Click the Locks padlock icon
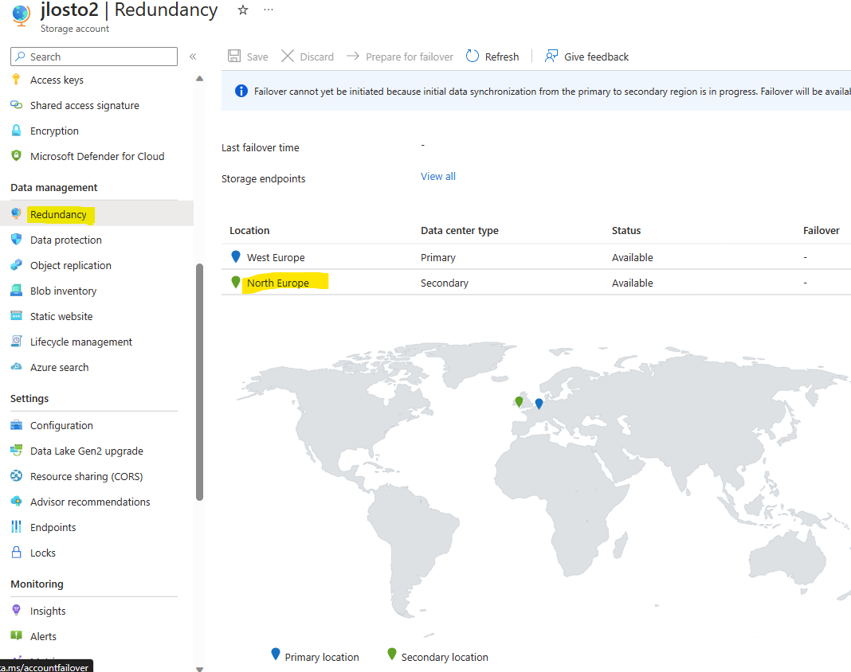Viewport: 851px width, 672px height. click(x=16, y=552)
